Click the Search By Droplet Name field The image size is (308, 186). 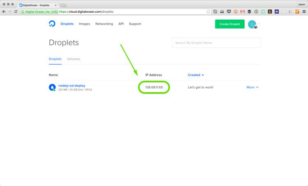tap(216, 43)
